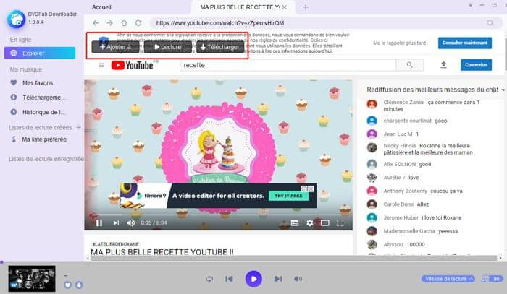Click the YouTube video progress bar
The image size is (507, 294).
point(219,215)
